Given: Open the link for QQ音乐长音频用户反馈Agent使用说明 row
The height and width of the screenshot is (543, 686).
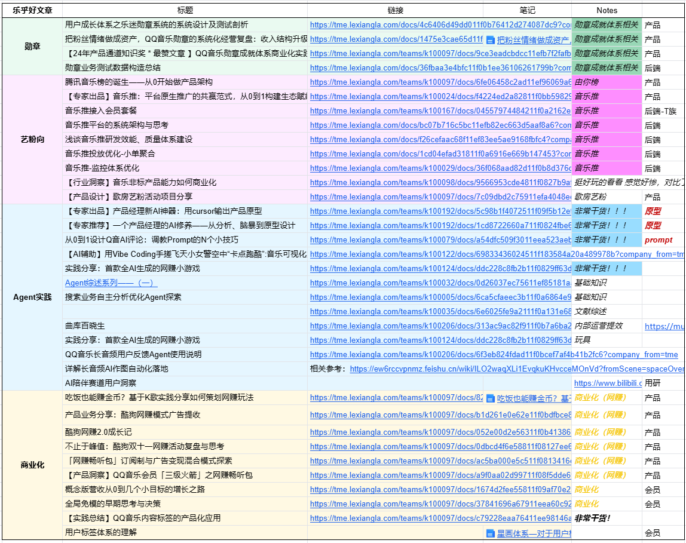Looking at the screenshot, I should point(494,355).
